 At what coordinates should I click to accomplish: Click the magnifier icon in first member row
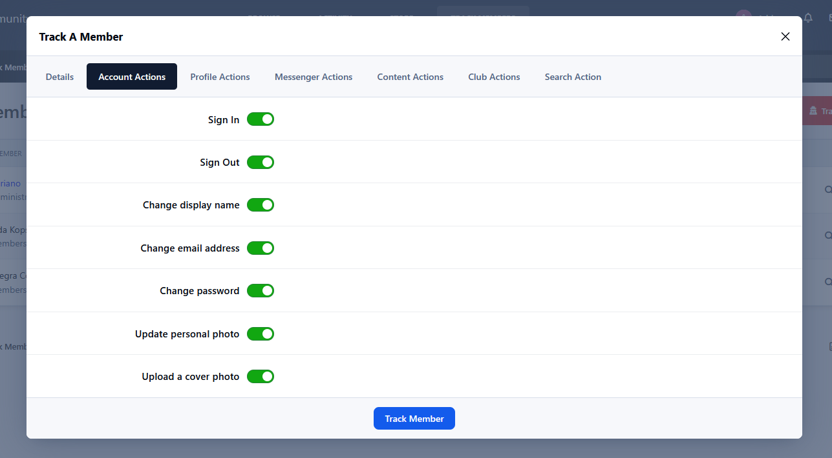(x=827, y=190)
